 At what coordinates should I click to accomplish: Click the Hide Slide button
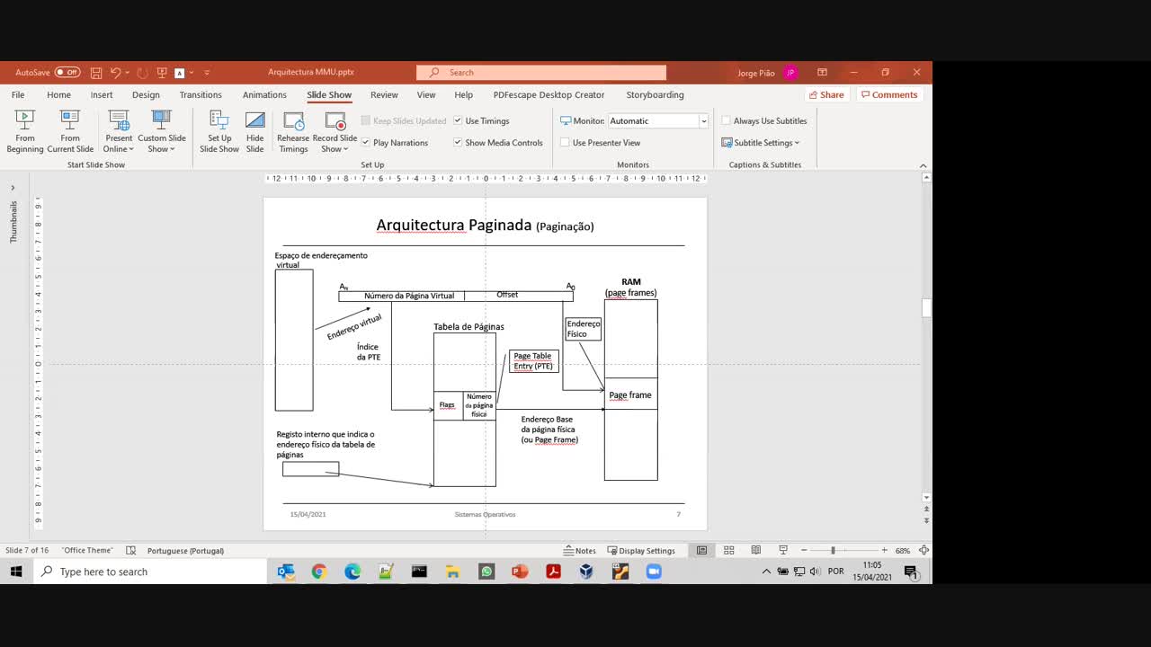(255, 131)
